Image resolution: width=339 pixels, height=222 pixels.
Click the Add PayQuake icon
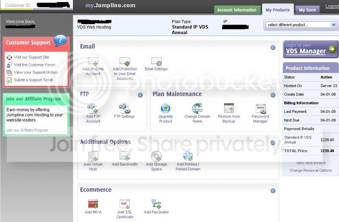tap(156, 204)
